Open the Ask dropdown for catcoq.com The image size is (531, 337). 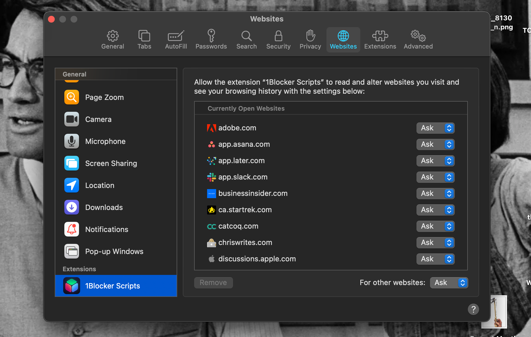pos(435,226)
